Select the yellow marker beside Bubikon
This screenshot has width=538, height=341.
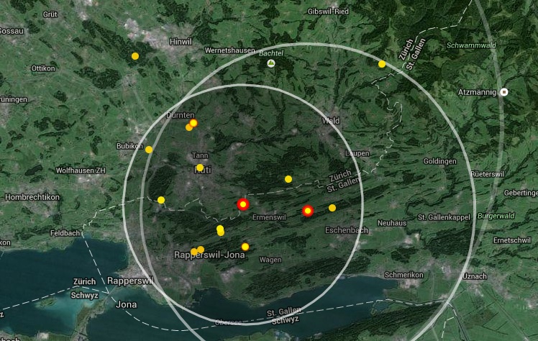[x=149, y=150]
